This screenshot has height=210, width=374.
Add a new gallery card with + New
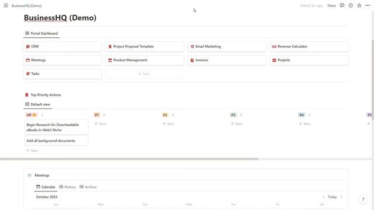144,74
